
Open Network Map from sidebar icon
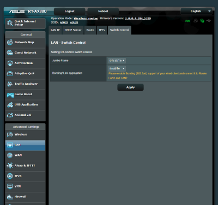[10, 42]
